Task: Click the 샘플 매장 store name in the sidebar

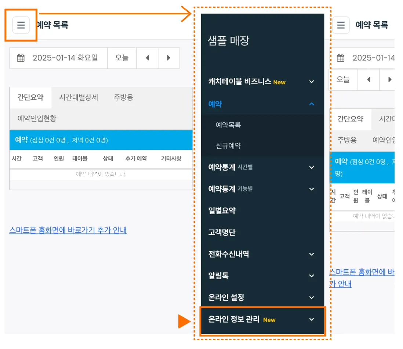Action: tap(228, 41)
